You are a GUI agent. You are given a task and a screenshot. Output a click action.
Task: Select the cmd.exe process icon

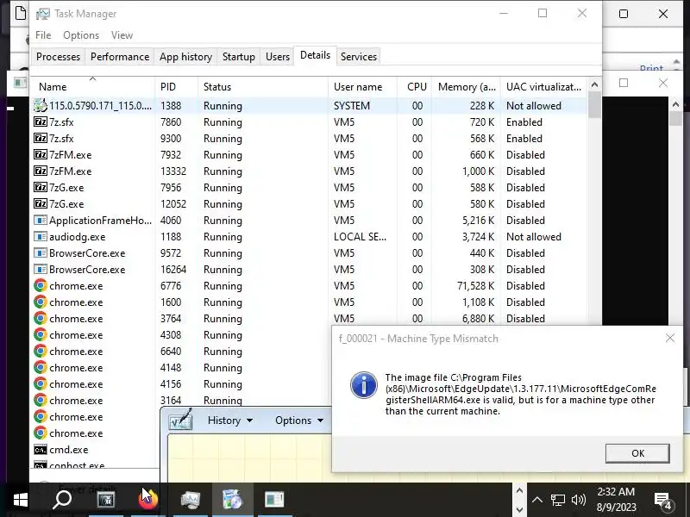[41, 450]
